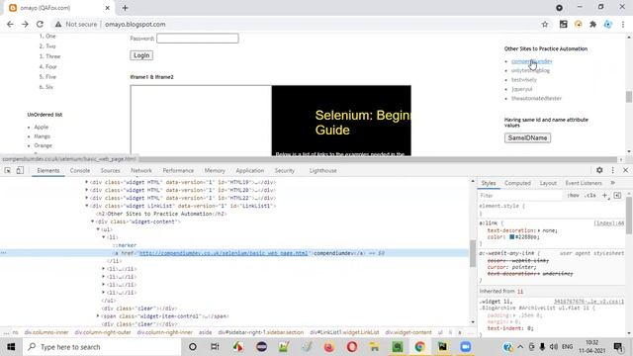The width and height of the screenshot is (633, 356).
Task: Open DevTools three-dot customize menu
Action: [613, 170]
